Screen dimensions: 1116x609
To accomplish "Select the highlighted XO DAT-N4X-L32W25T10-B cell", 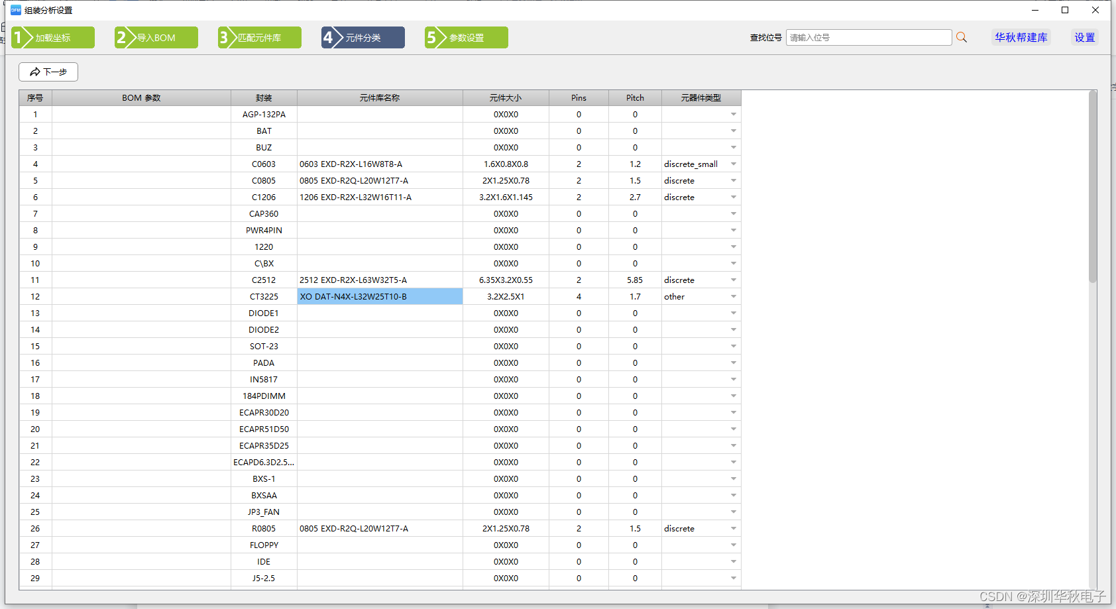I will pyautogui.click(x=380, y=297).
